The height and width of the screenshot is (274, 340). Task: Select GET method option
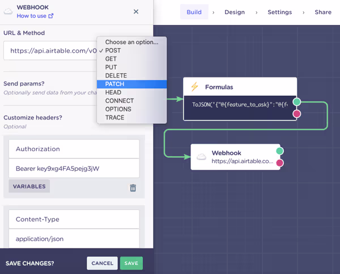tap(132, 59)
